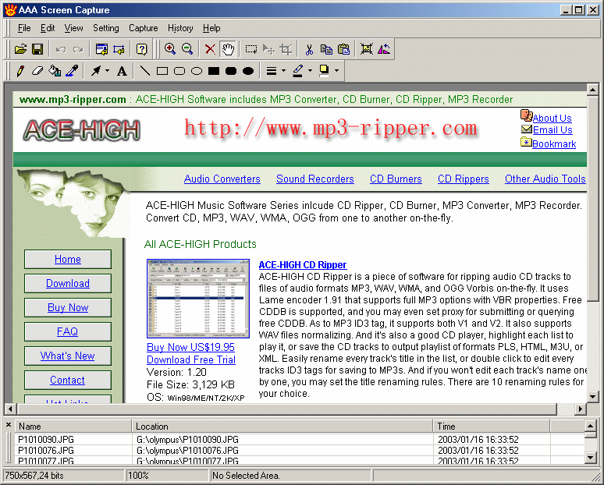Click the Paste clipboard icon
This screenshot has height=485, width=604.
pos(343,49)
